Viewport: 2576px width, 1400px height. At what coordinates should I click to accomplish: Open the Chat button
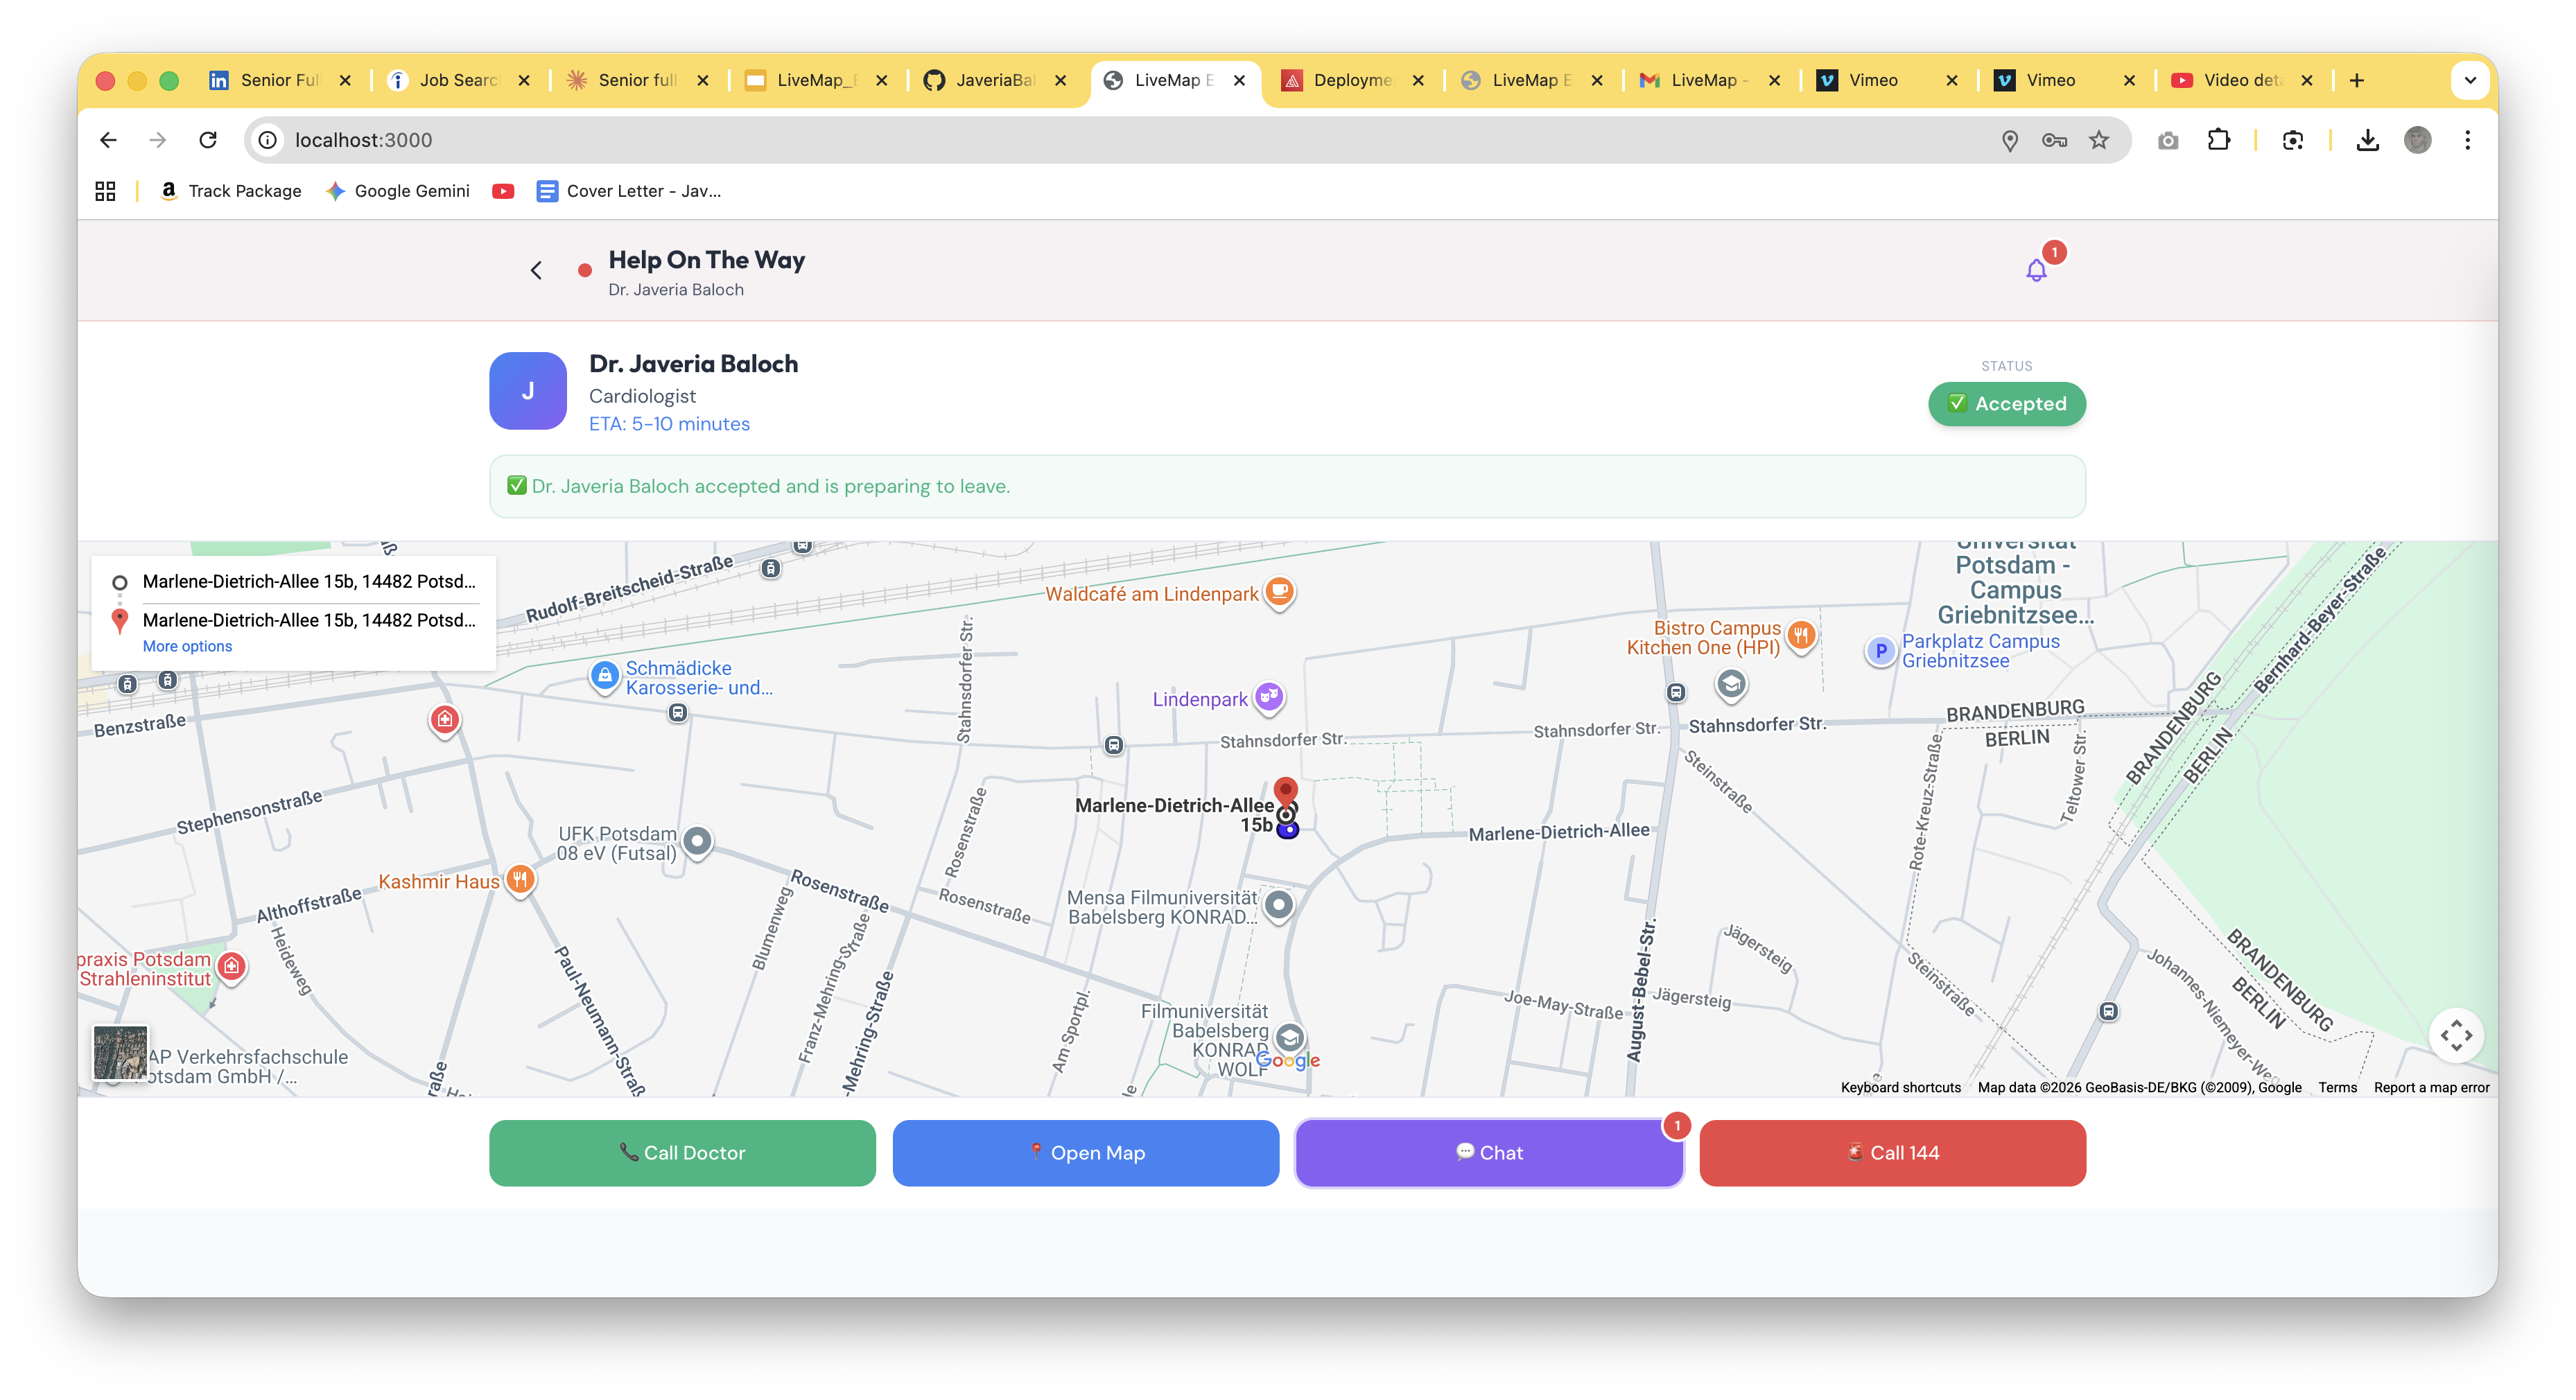click(1489, 1153)
